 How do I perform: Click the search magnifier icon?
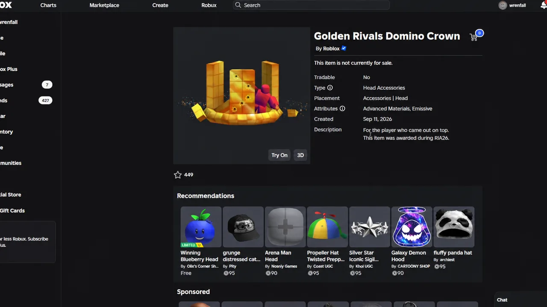pyautogui.click(x=238, y=5)
